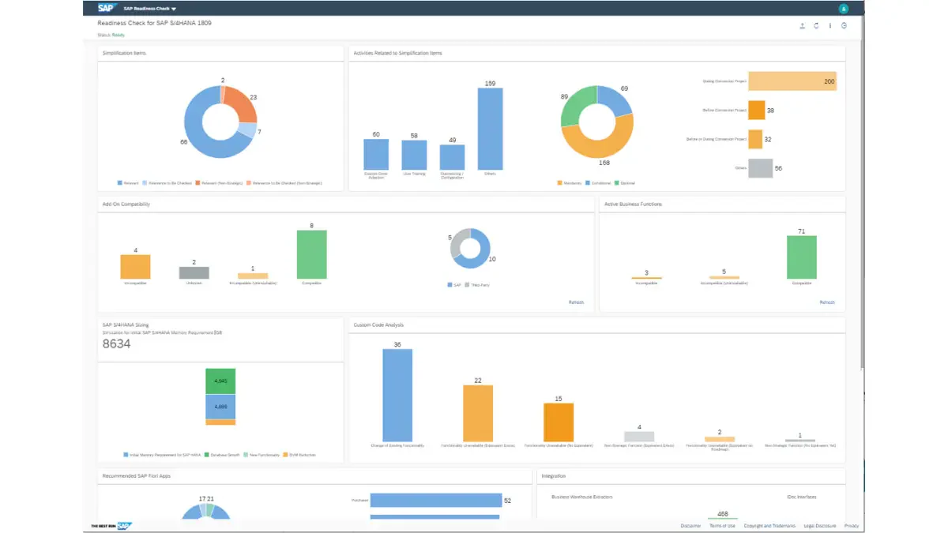Open the Terms of Use footer link
Image resolution: width=948 pixels, height=533 pixels.
click(722, 525)
